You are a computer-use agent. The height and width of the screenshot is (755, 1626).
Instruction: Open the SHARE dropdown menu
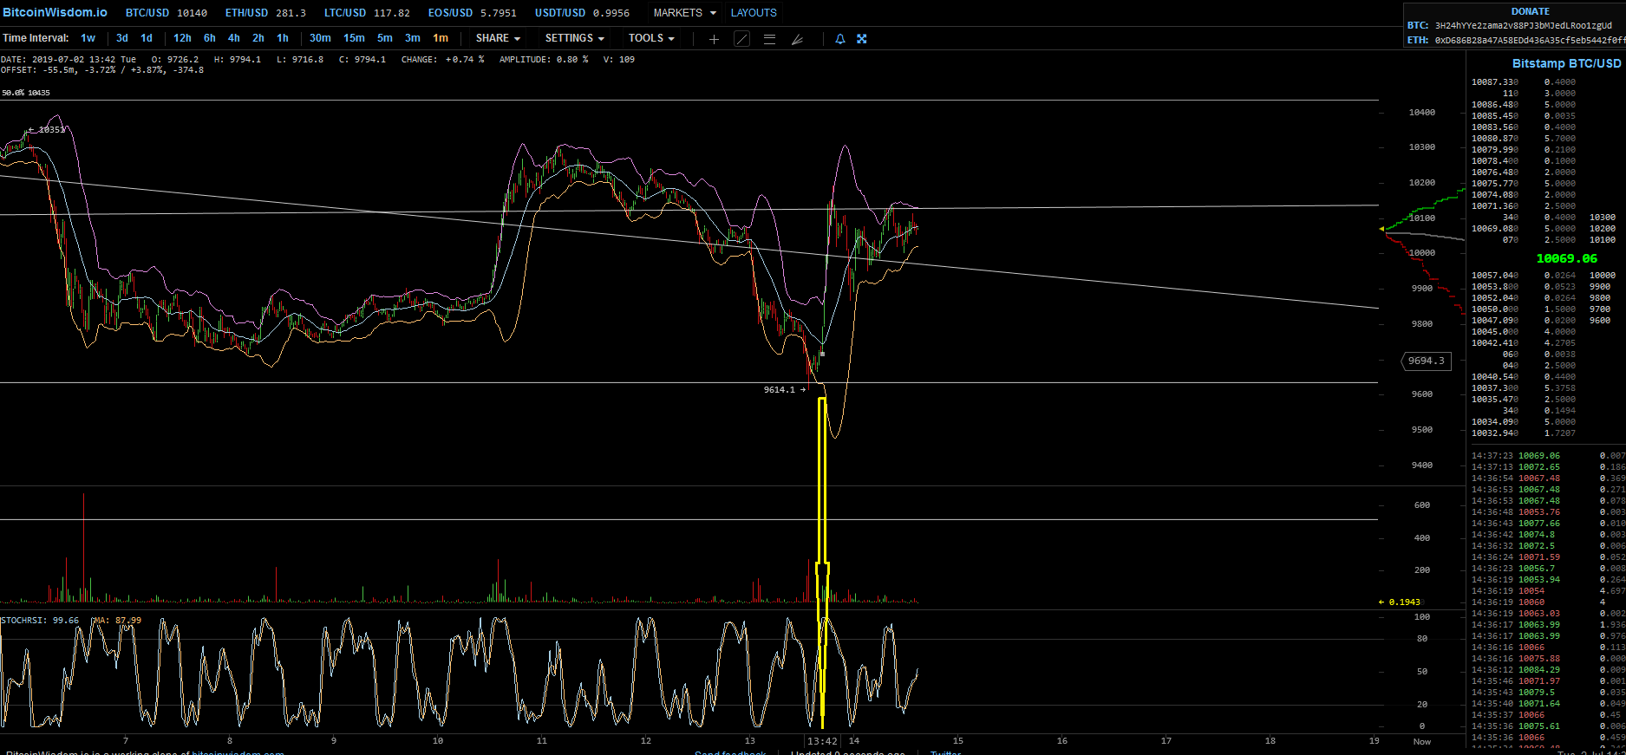pyautogui.click(x=498, y=38)
